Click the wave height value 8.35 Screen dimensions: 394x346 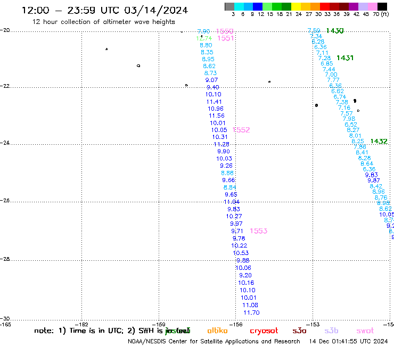tap(207, 52)
